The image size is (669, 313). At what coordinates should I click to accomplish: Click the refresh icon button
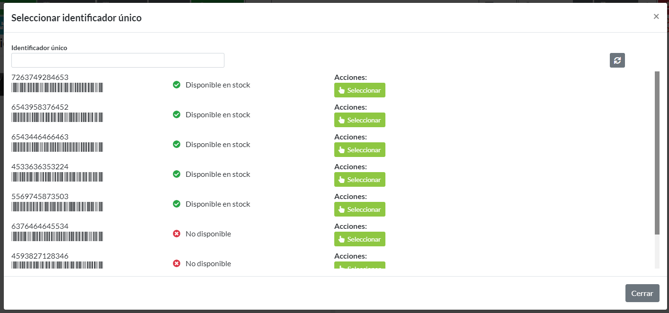point(617,60)
